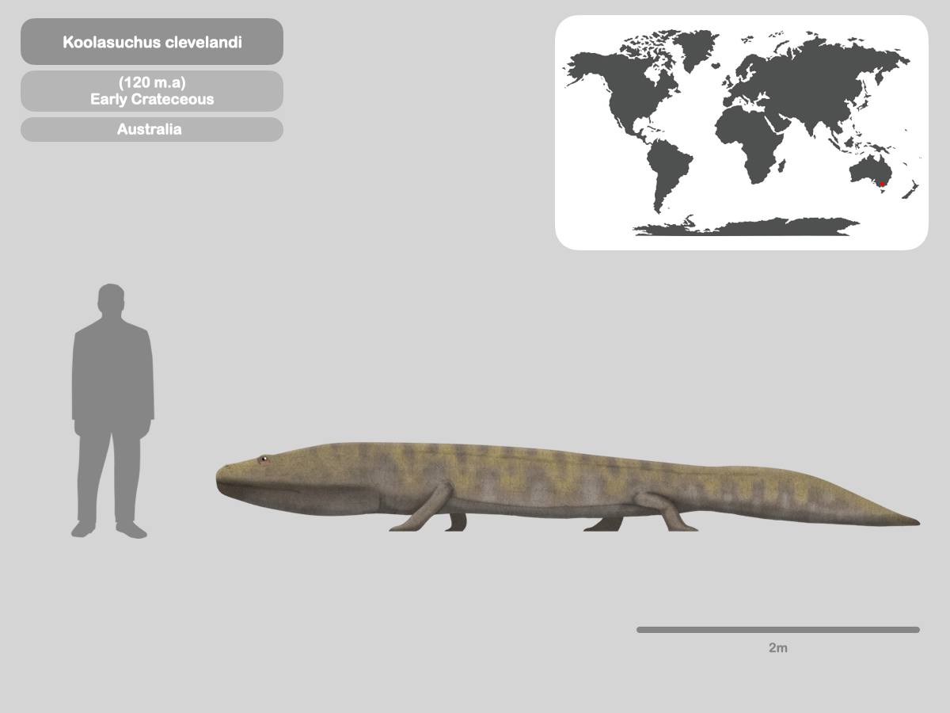Click the Koolasuchus clevelandi title label
950x713 pixels.
tap(152, 42)
